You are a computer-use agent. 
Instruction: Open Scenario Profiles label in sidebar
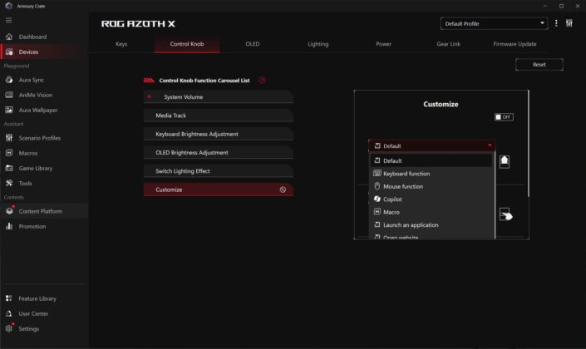click(40, 138)
